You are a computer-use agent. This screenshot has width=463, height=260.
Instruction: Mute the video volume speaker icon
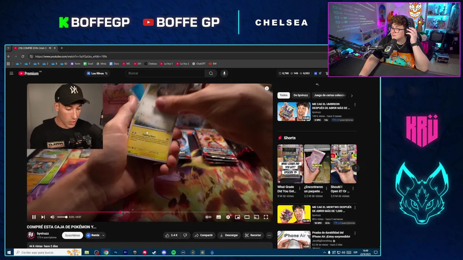(52, 217)
